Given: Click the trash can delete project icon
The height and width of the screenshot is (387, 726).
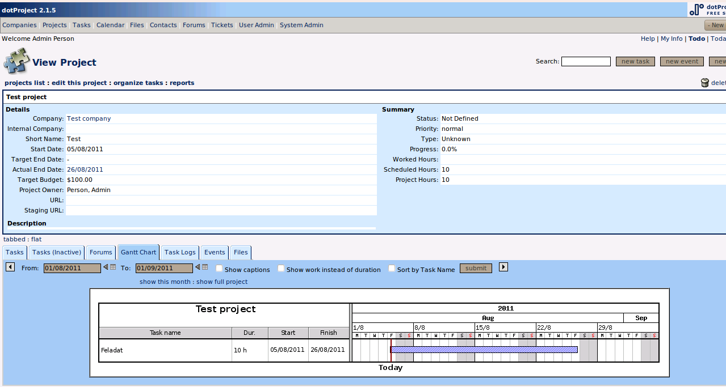Looking at the screenshot, I should (x=705, y=83).
